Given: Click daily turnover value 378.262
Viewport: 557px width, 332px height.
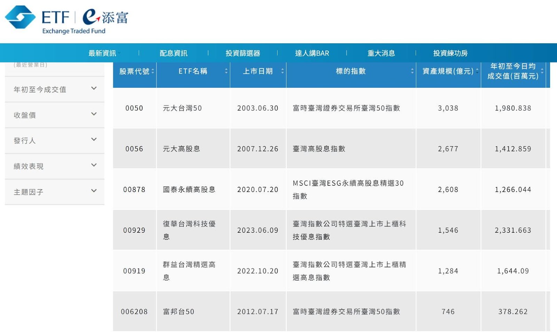Looking at the screenshot, I should point(513,311).
